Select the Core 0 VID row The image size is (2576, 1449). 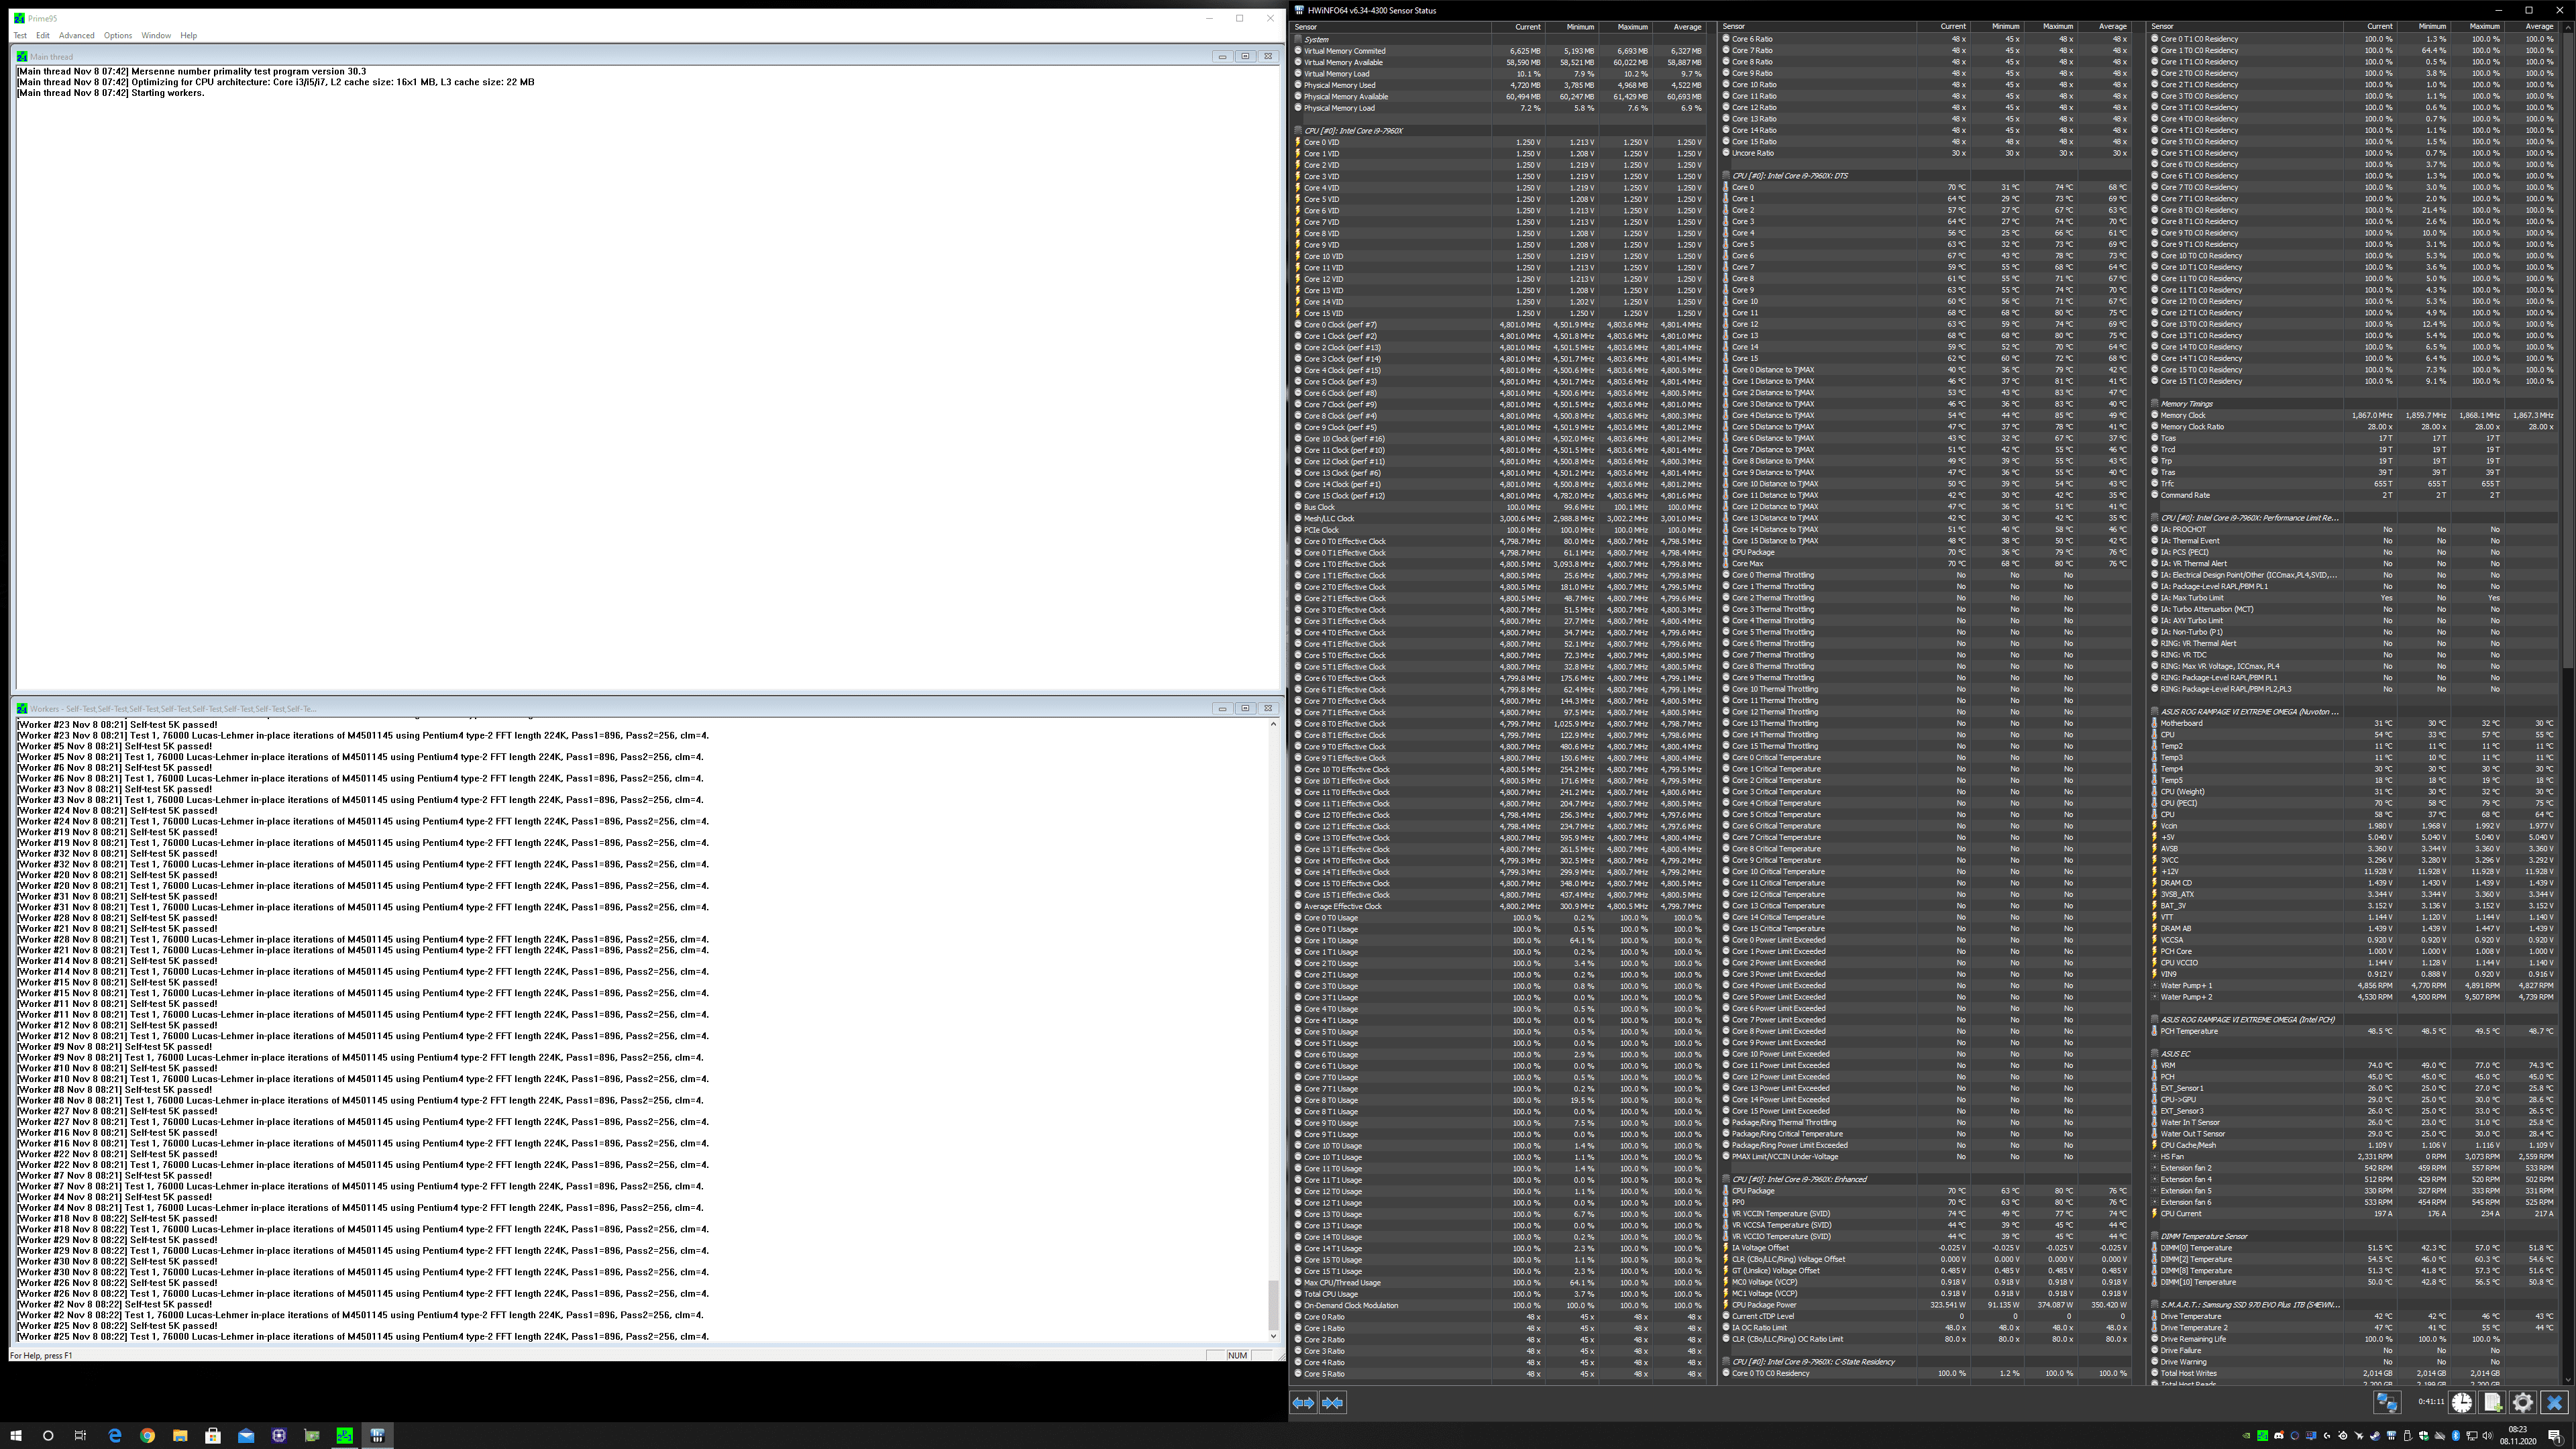[1498, 142]
